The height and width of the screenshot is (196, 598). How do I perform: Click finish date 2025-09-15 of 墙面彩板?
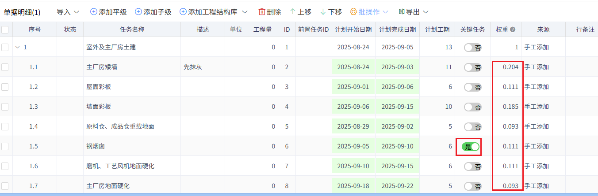point(397,107)
